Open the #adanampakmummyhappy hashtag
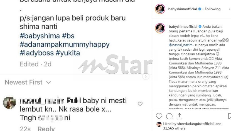 tap(65, 45)
